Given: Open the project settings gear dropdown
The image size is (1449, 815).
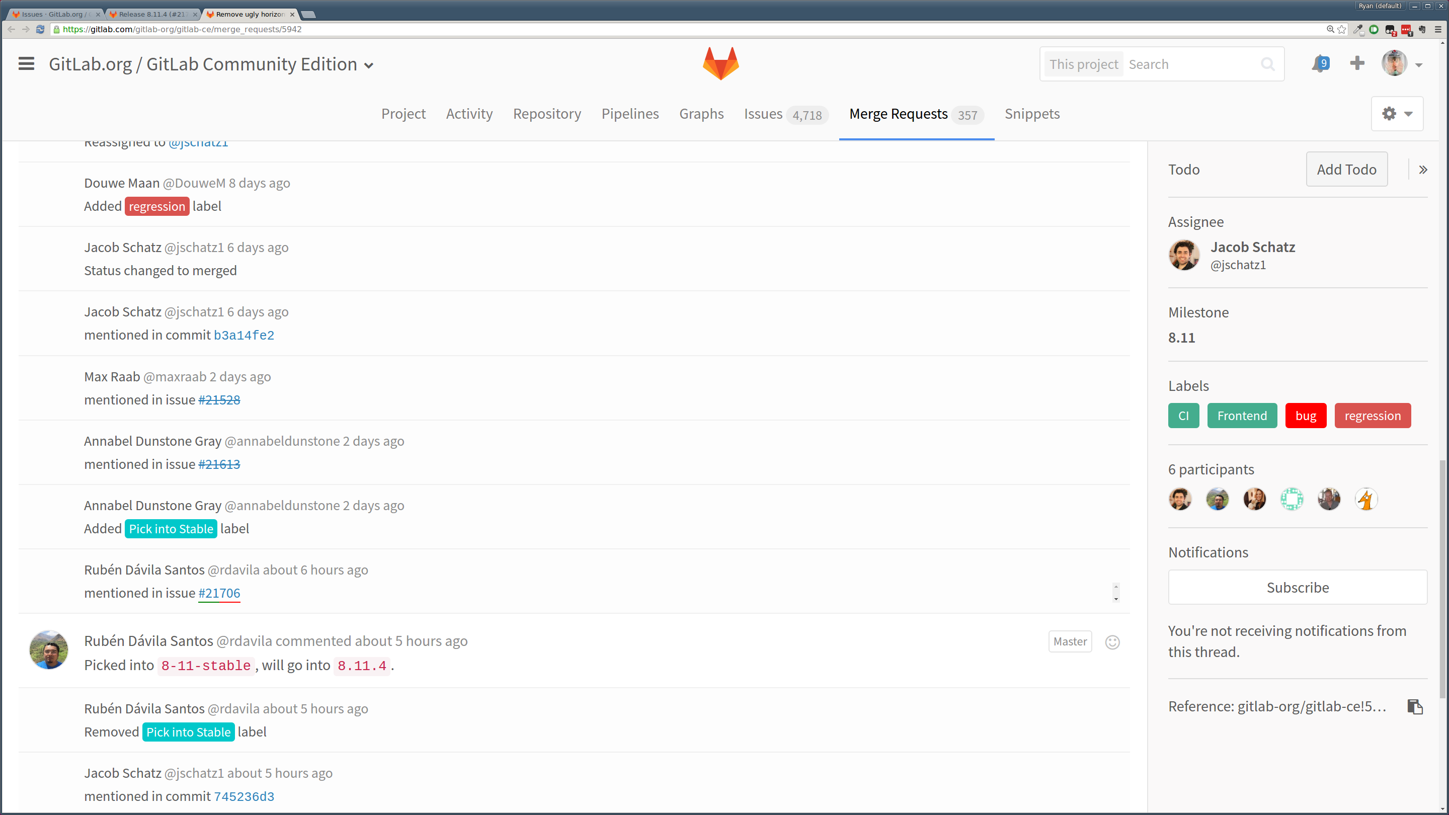Looking at the screenshot, I should (x=1397, y=114).
